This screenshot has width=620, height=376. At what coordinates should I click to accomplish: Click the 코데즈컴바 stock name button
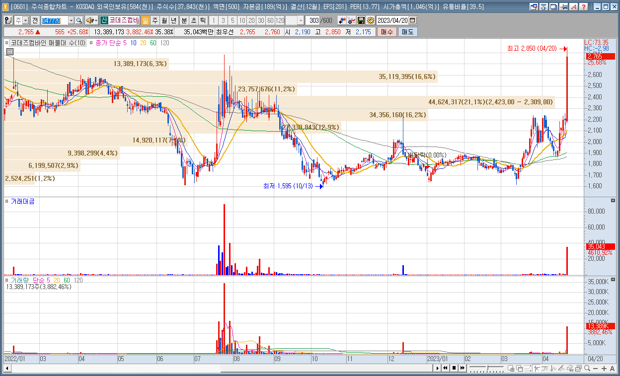pyautogui.click(x=124, y=20)
